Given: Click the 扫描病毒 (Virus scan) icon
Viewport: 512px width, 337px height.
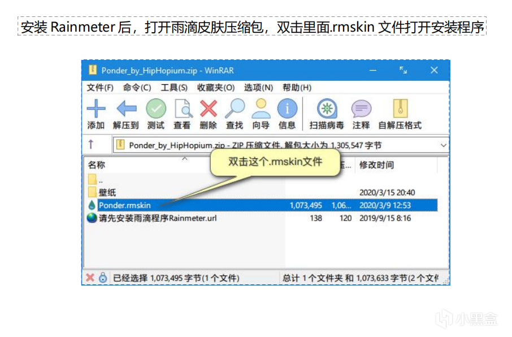Looking at the screenshot, I should point(327,109).
